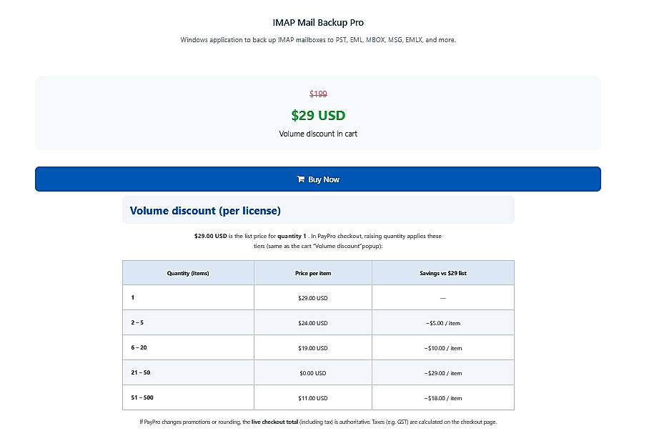
Task: Click the $29.00 USD price cell
Action: point(313,297)
